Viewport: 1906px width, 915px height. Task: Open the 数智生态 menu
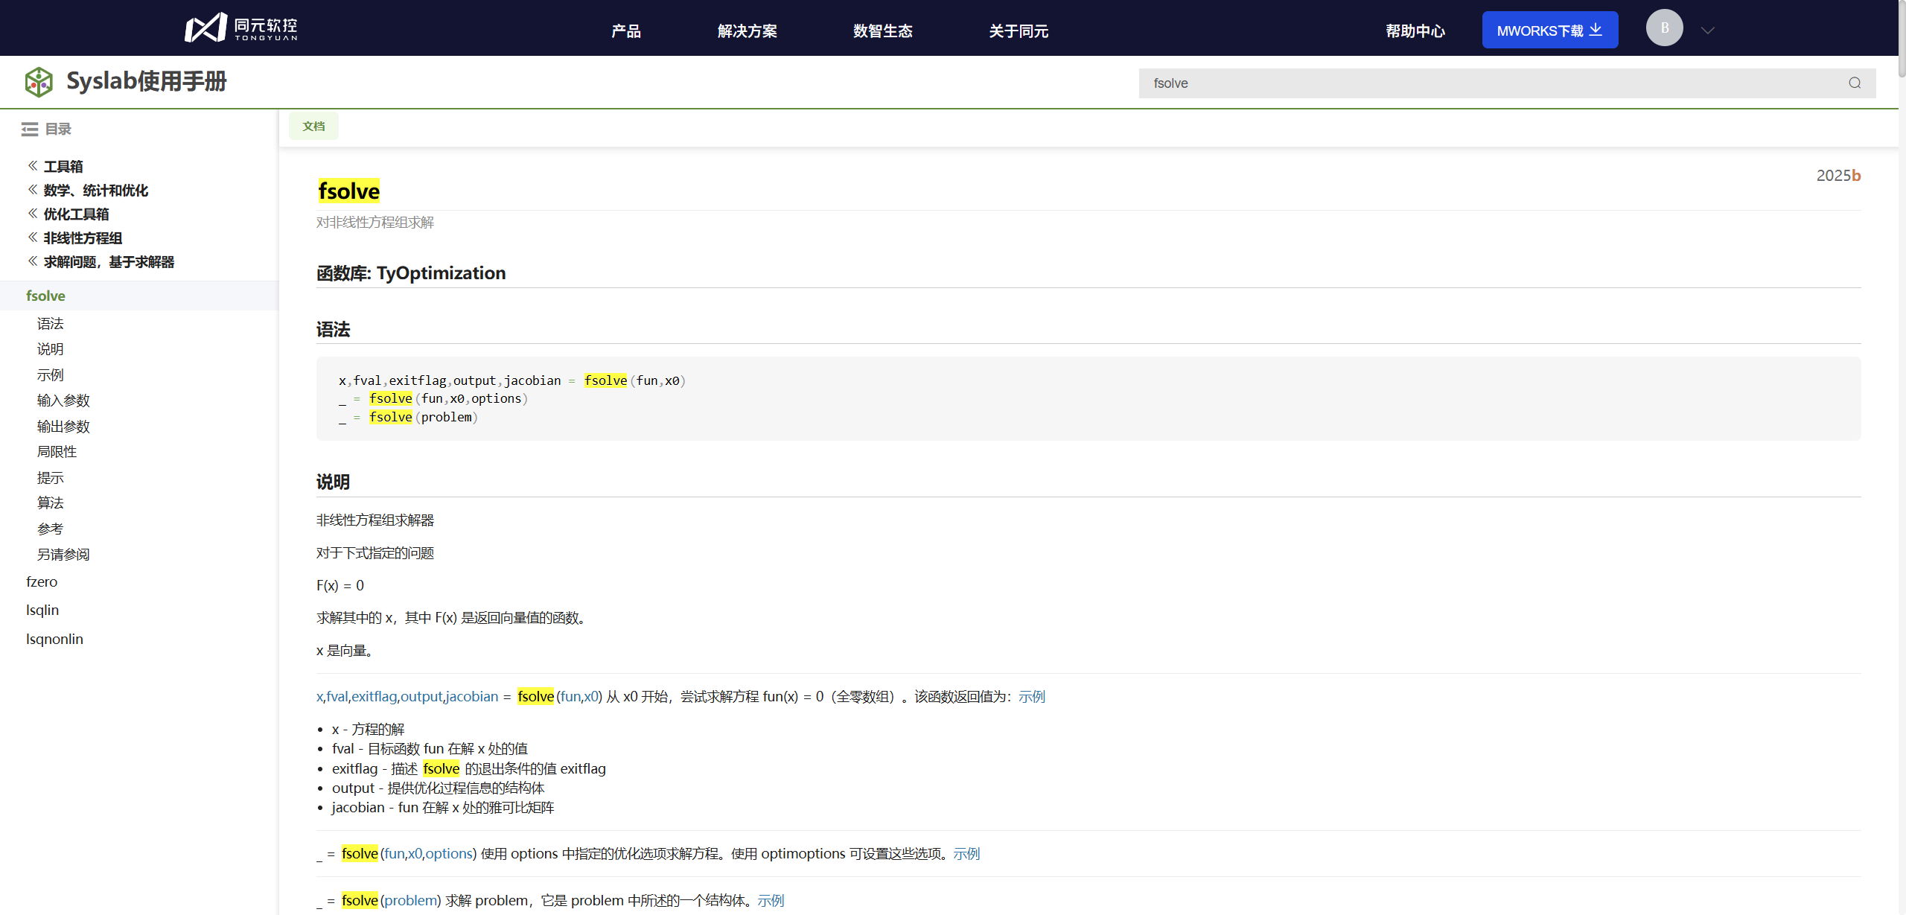click(x=882, y=31)
